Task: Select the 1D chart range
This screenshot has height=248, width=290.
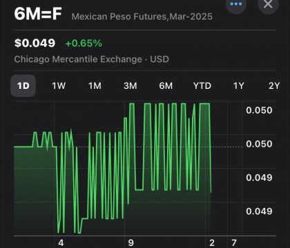Action: [23, 86]
